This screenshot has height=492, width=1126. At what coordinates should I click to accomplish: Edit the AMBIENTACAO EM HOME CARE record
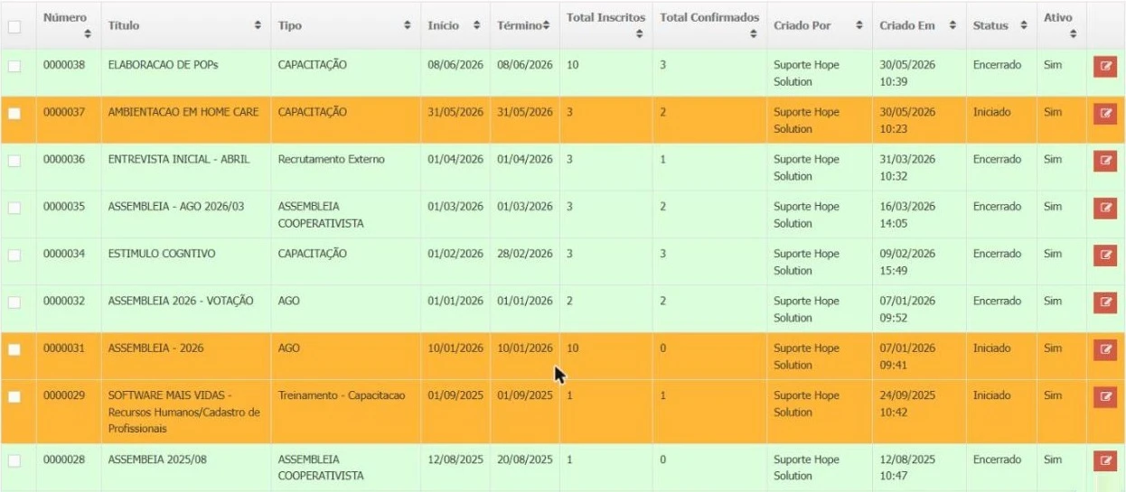(1104, 113)
